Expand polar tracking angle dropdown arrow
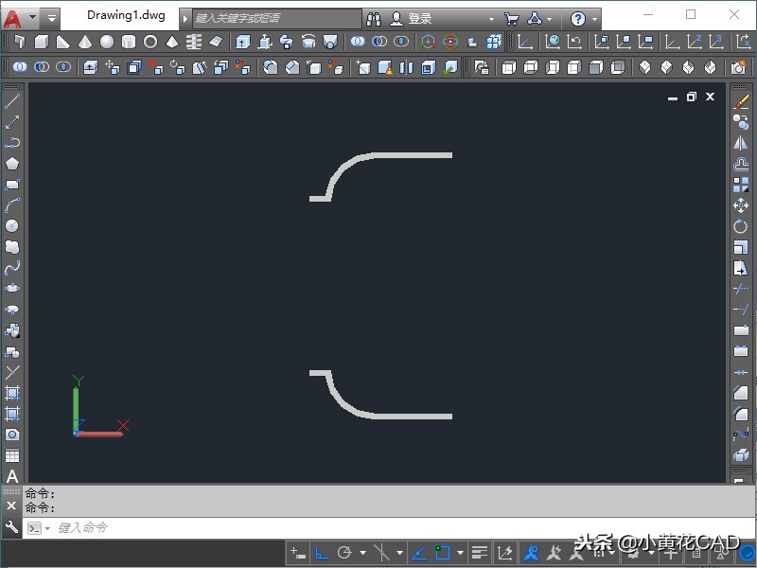The image size is (757, 568). click(362, 553)
